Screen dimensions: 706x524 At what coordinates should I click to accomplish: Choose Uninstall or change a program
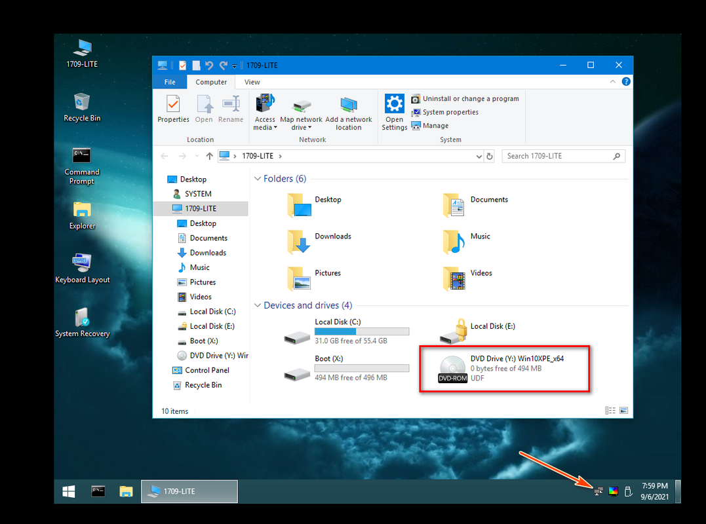point(465,98)
